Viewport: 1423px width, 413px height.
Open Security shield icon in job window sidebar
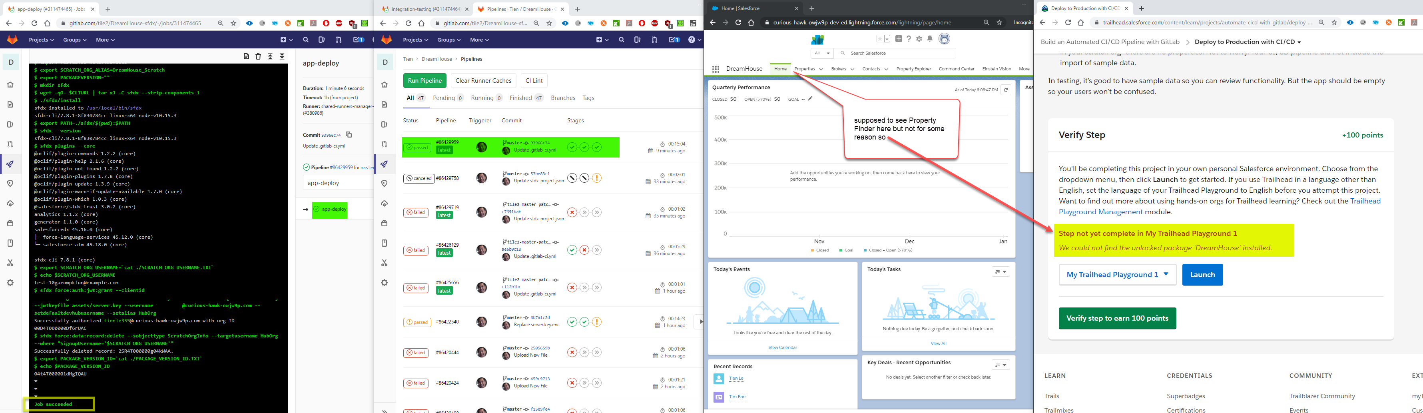click(x=10, y=184)
